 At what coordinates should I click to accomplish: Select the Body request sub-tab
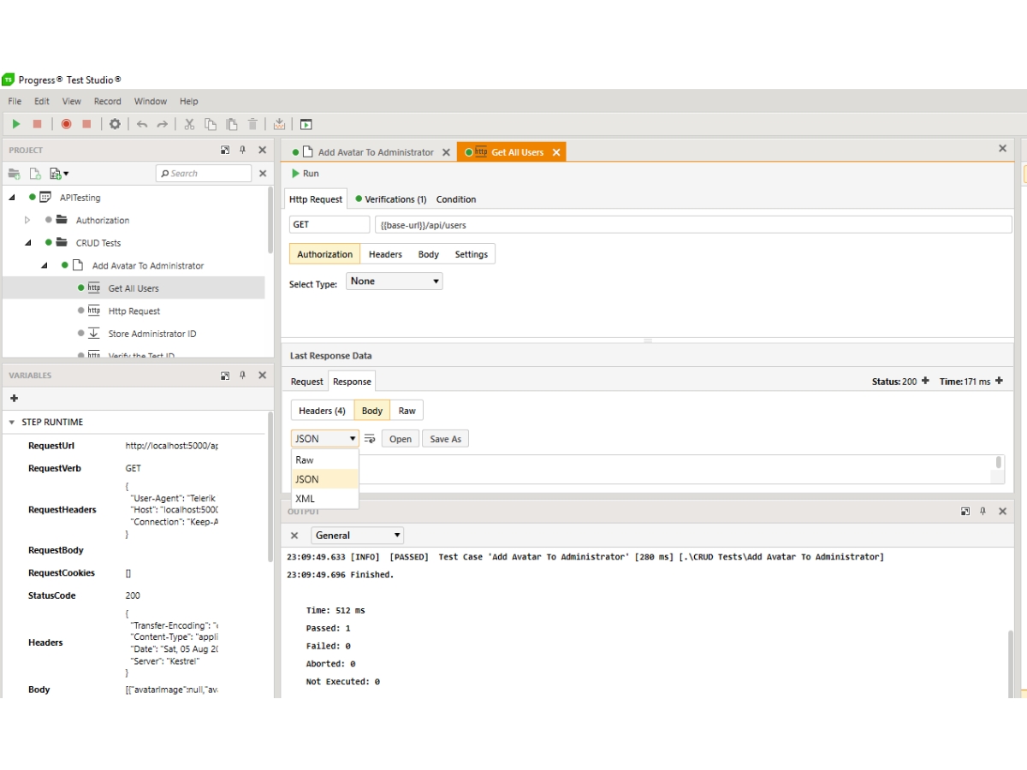pos(429,254)
